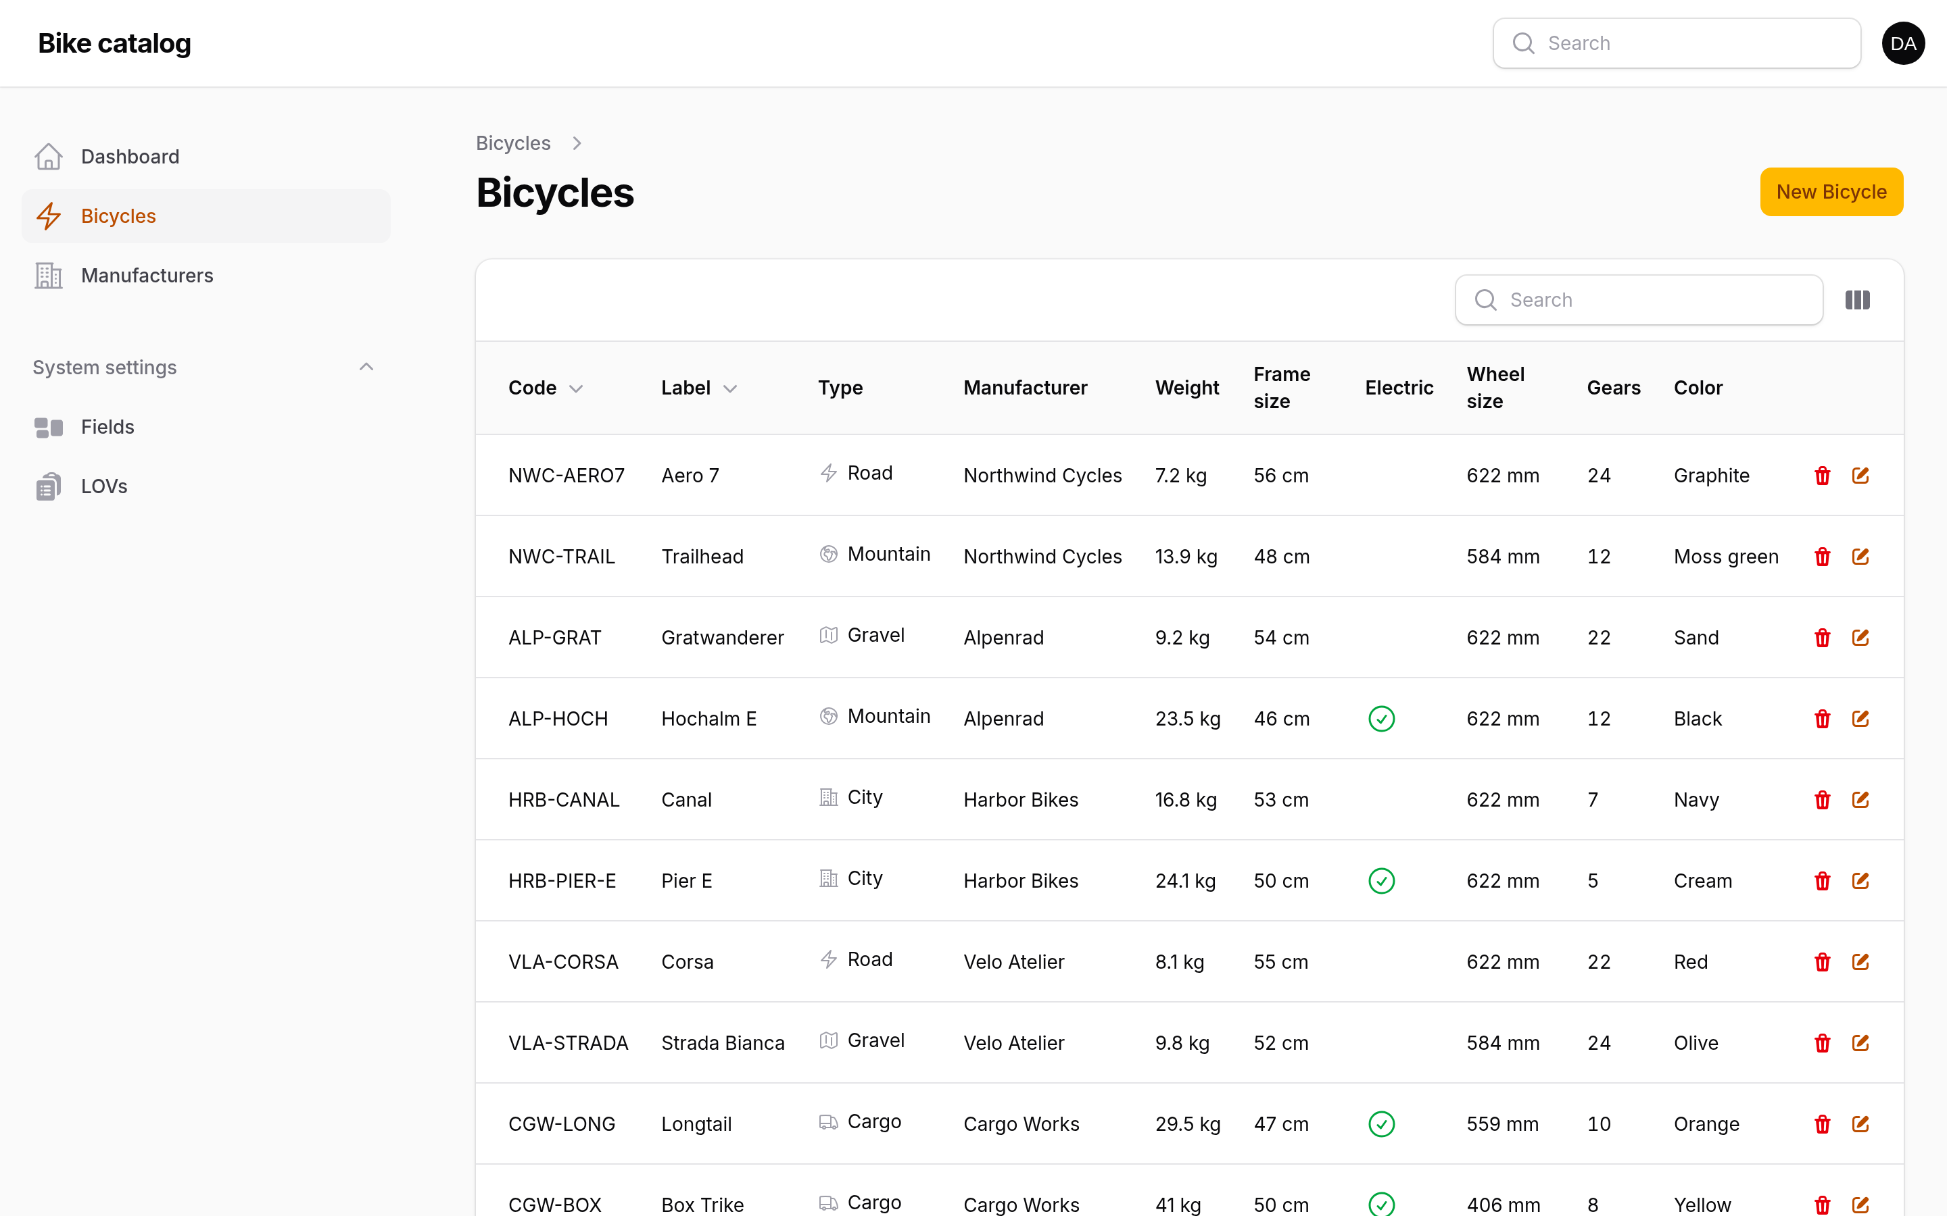Viewport: 1947px width, 1216px height.
Task: Delete the HRB-PIER-E Pier E row
Action: pos(1823,882)
